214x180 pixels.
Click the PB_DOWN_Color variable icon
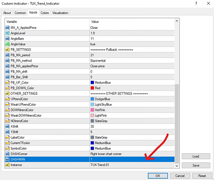[8, 88]
